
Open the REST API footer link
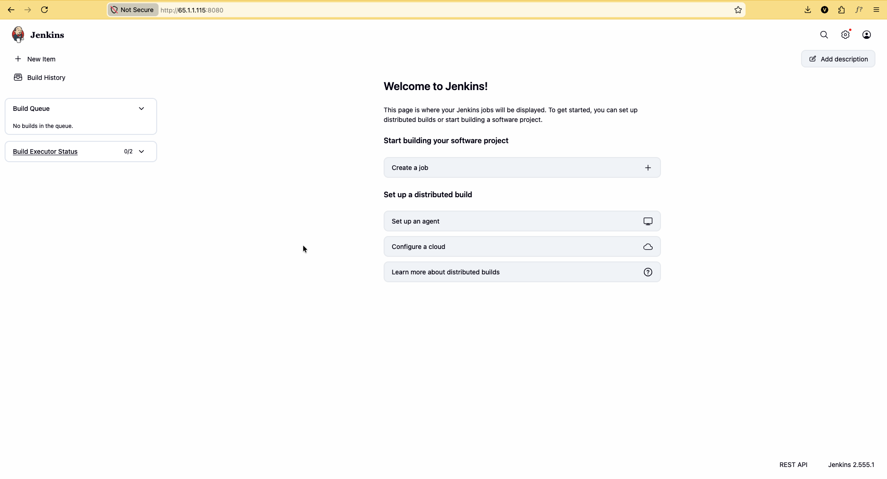pos(793,465)
